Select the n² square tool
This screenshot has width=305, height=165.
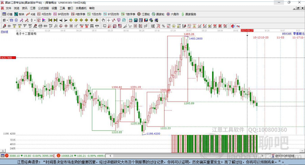click(51, 26)
